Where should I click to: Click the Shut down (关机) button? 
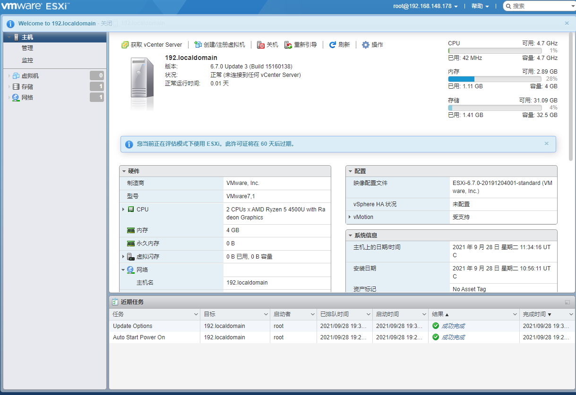coord(267,45)
